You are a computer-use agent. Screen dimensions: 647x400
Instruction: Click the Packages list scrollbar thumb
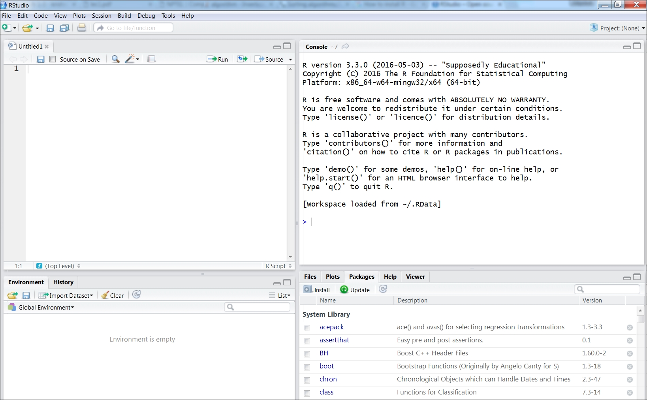(x=640, y=319)
